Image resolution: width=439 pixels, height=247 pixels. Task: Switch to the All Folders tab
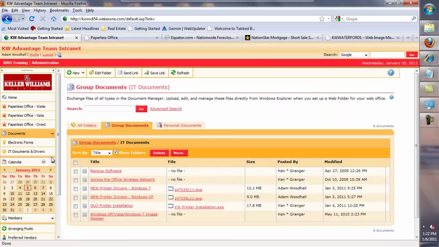tap(84, 125)
